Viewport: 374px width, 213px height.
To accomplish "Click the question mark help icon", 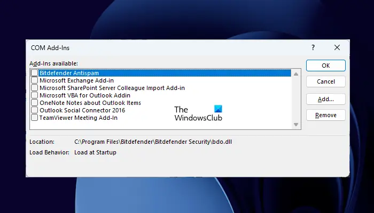I will (x=313, y=47).
